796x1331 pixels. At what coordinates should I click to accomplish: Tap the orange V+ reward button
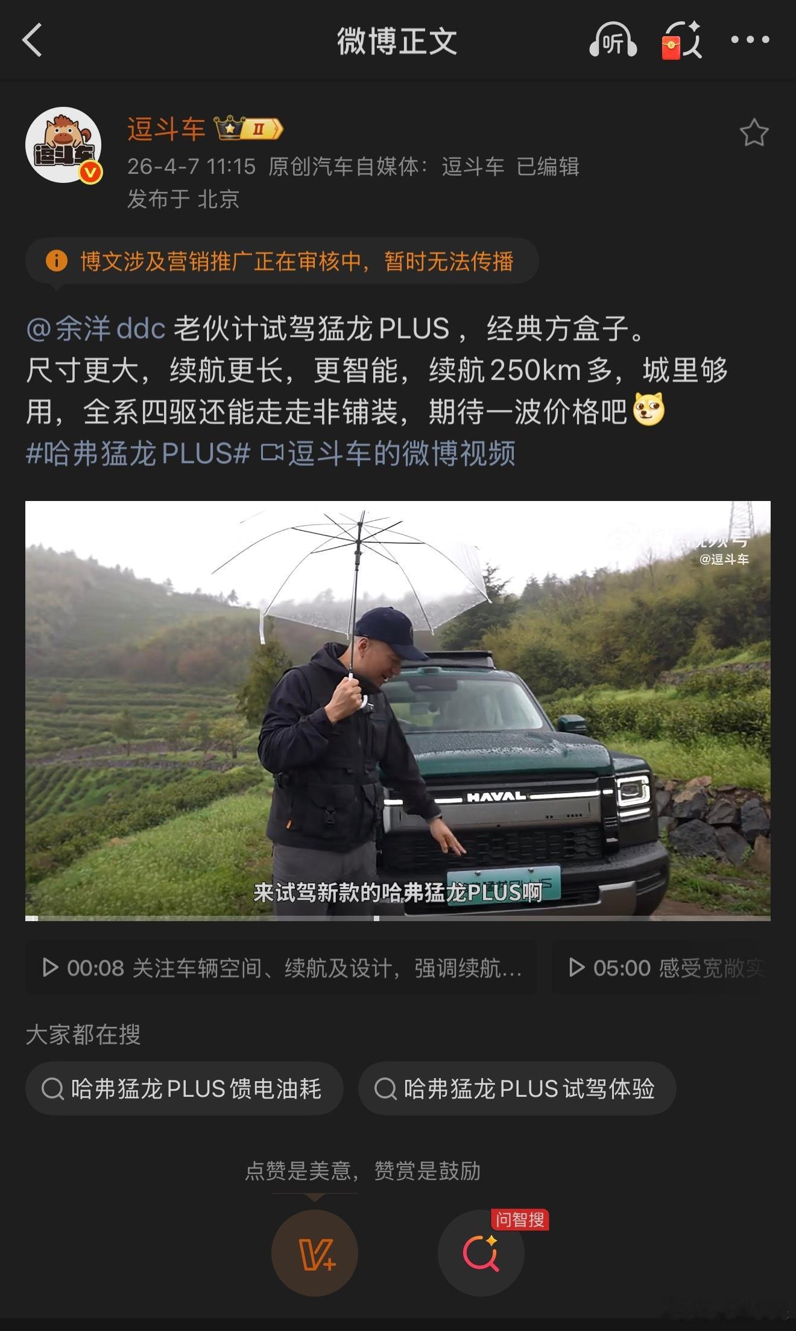tap(315, 1253)
